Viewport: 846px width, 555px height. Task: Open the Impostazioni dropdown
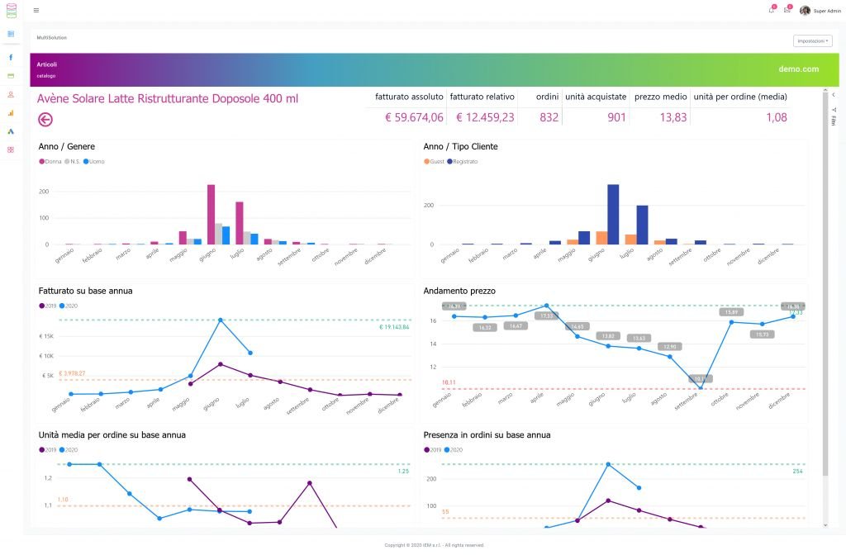tap(812, 40)
